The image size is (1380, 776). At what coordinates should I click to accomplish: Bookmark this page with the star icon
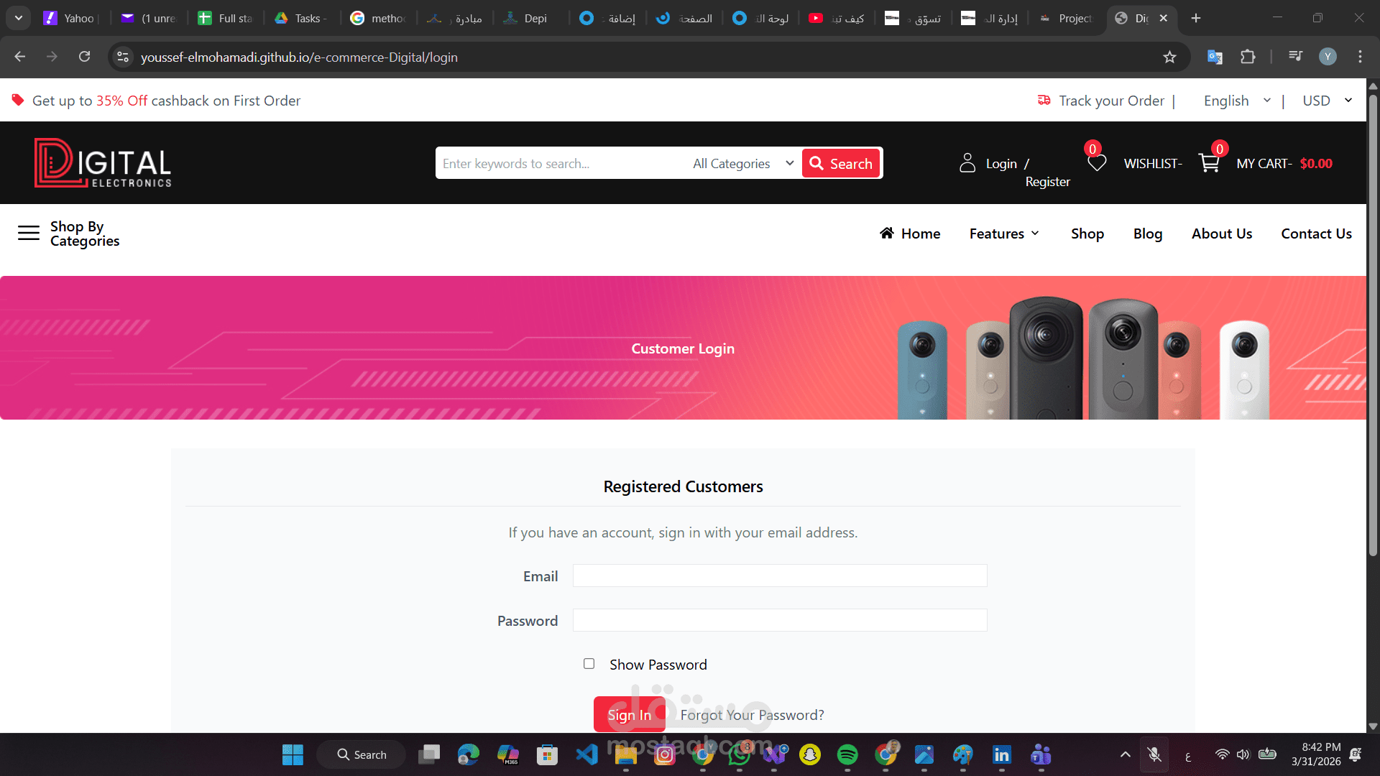click(x=1169, y=57)
